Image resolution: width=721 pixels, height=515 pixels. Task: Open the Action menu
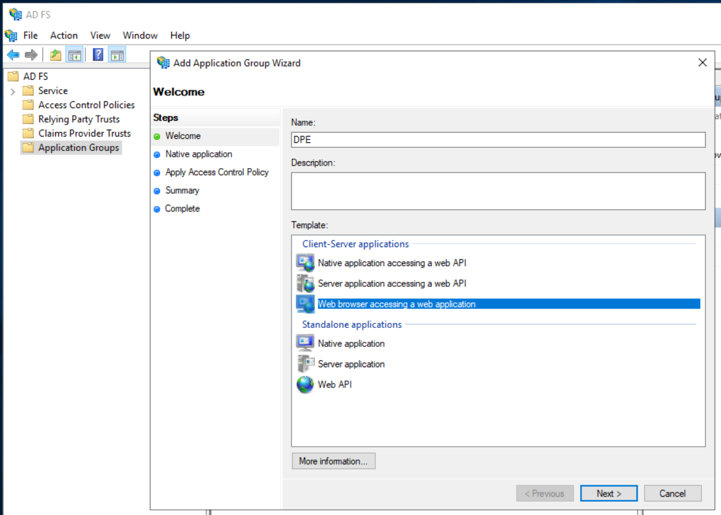(64, 35)
